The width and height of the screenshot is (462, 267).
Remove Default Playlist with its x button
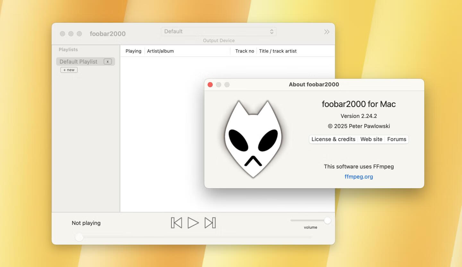(x=107, y=61)
